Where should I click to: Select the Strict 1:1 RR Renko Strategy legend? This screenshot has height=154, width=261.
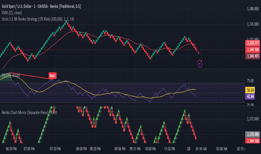tap(38, 19)
